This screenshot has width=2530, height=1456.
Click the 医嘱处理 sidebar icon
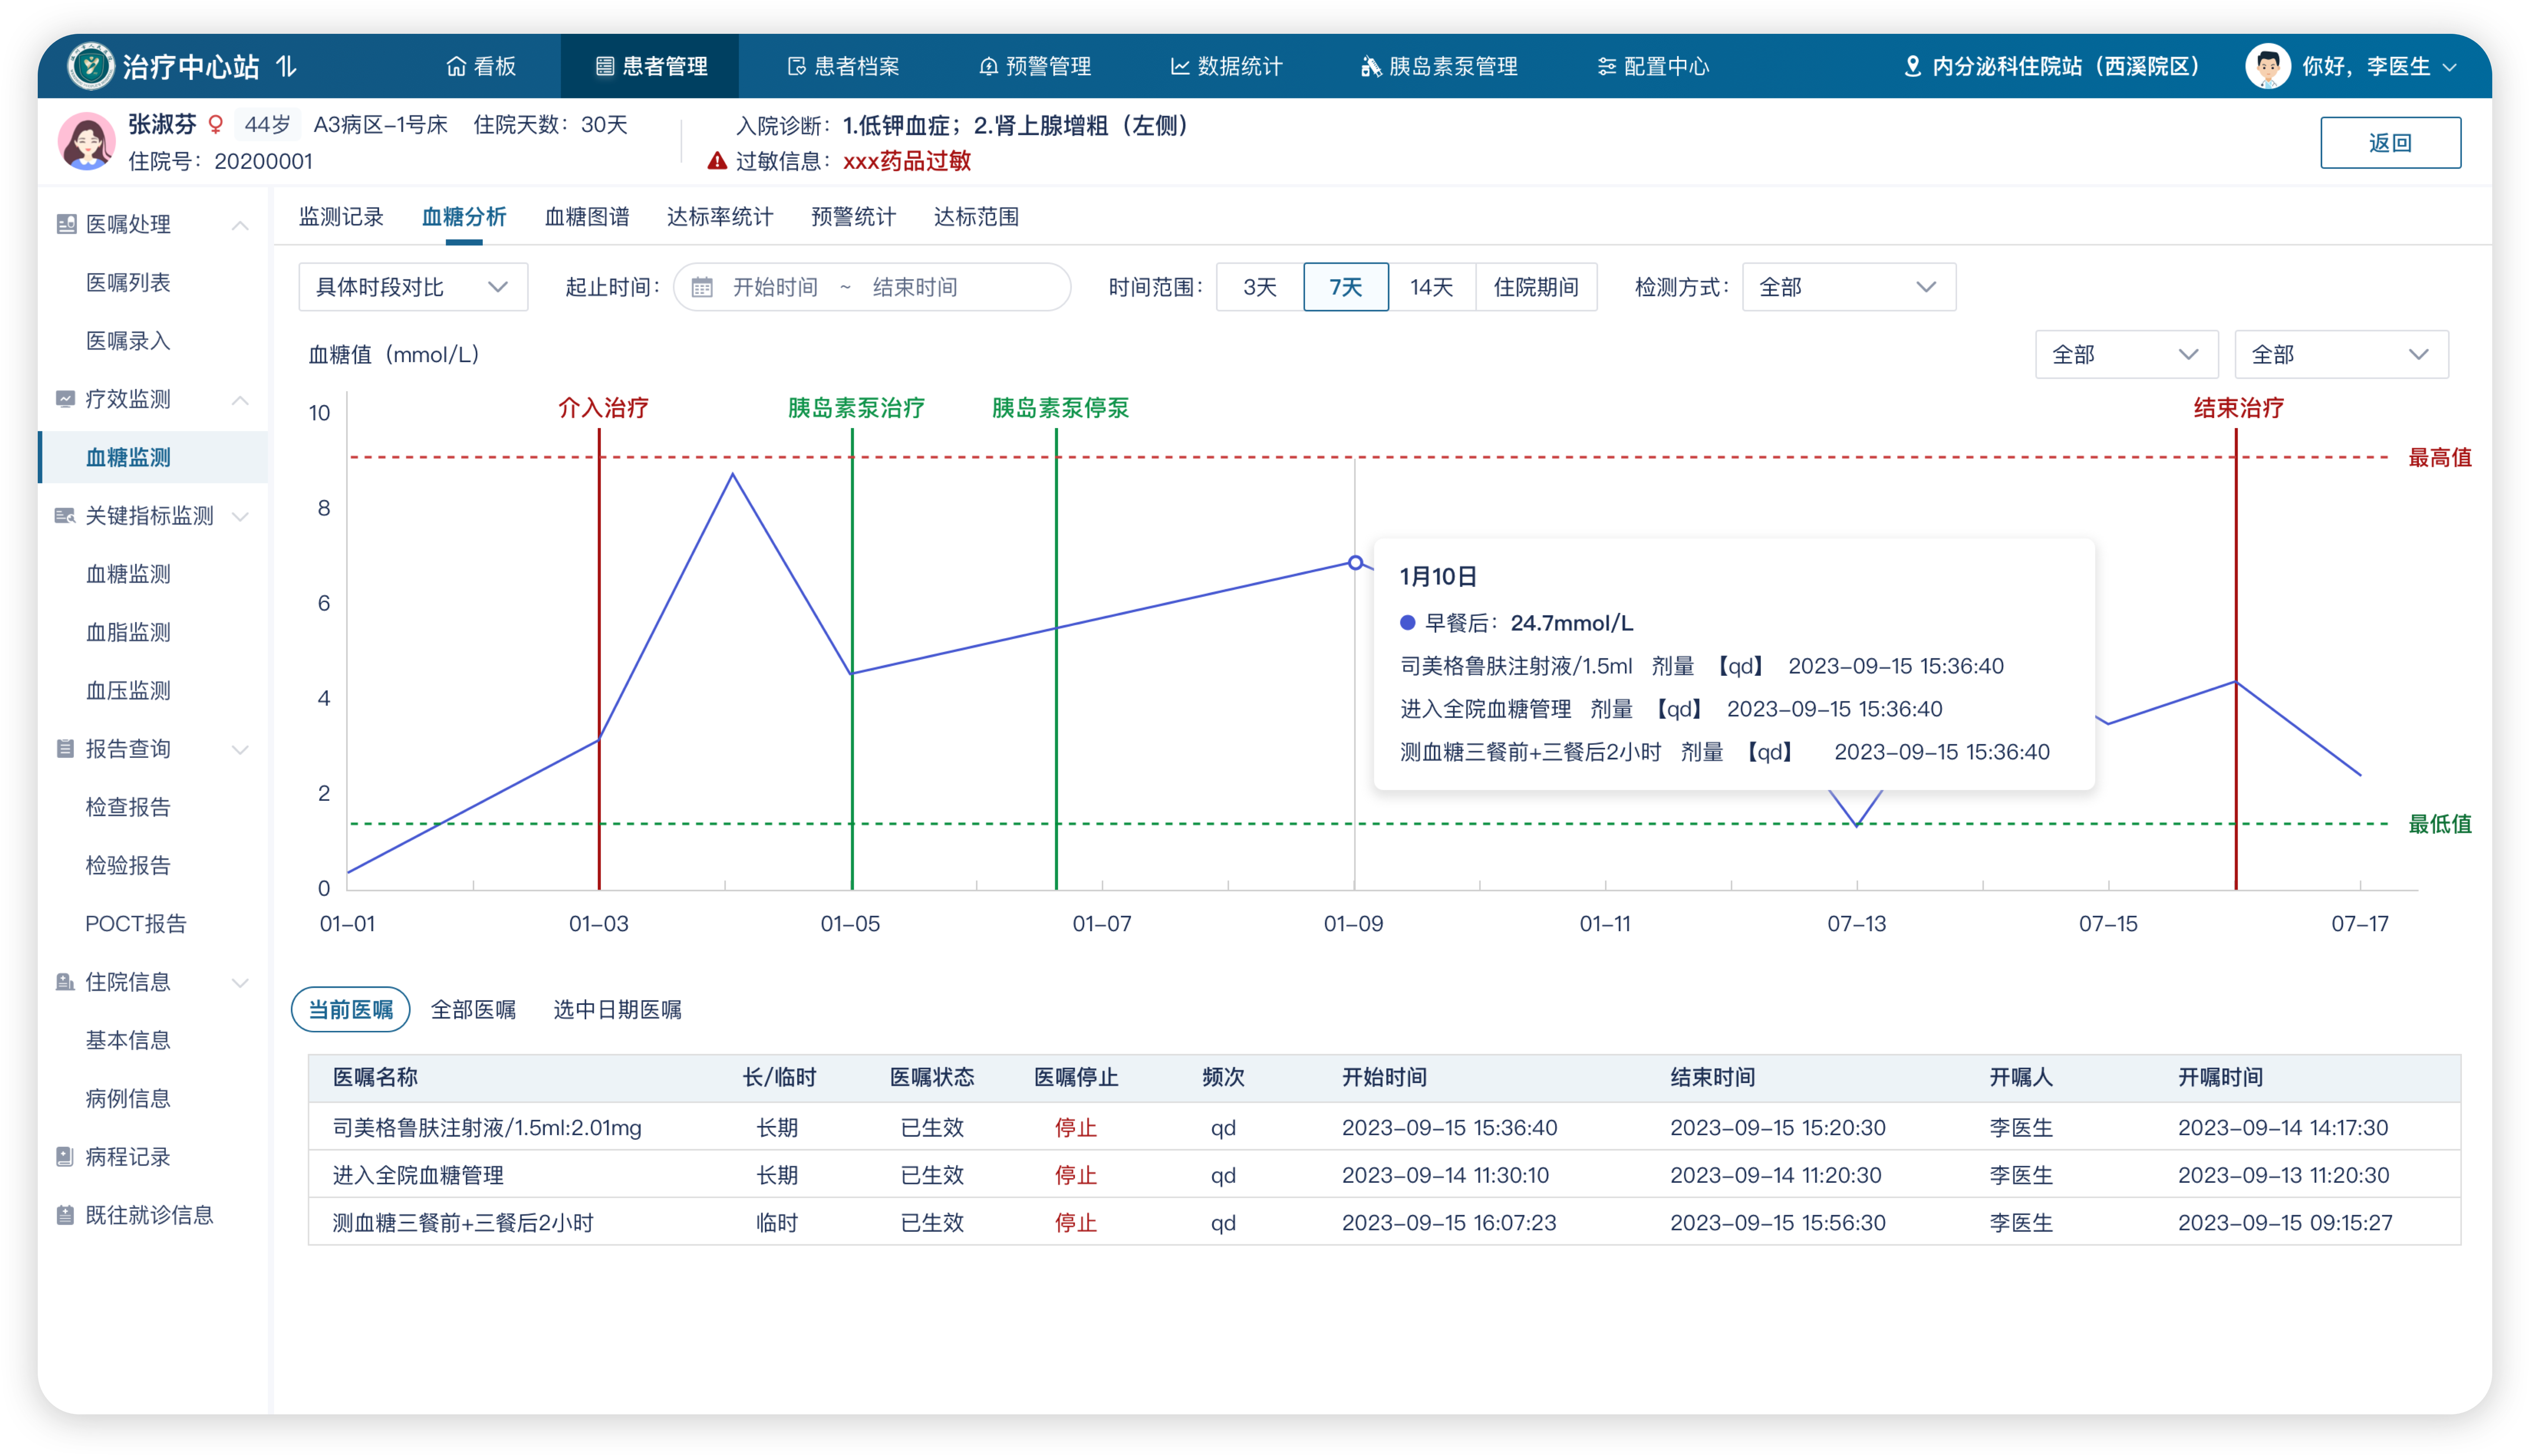[66, 224]
